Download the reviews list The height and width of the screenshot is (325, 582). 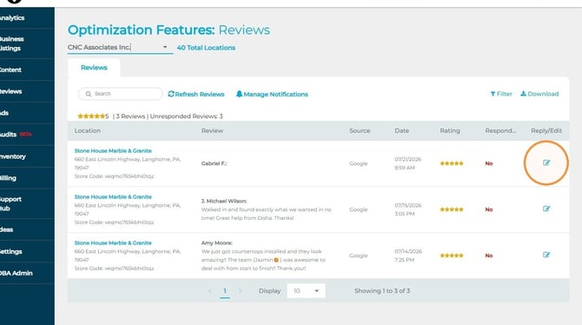coord(539,94)
